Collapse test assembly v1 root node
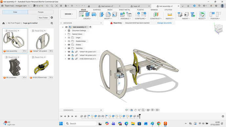The width and height of the screenshot is (226, 127). tap(63, 27)
